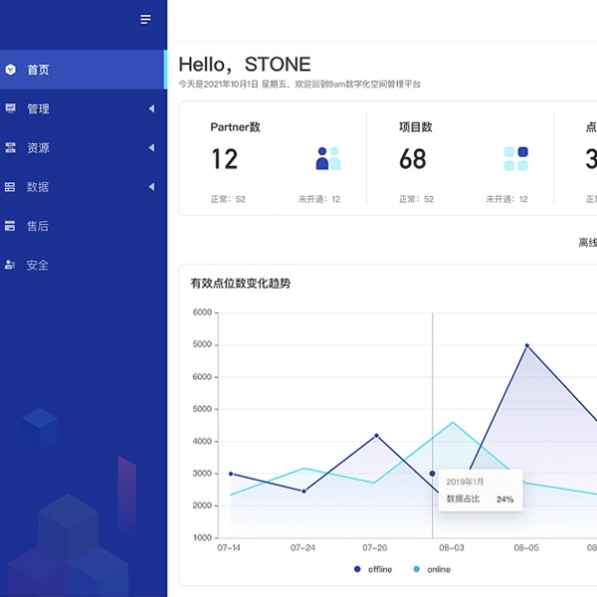Click the Partner数 count 12

(225, 159)
